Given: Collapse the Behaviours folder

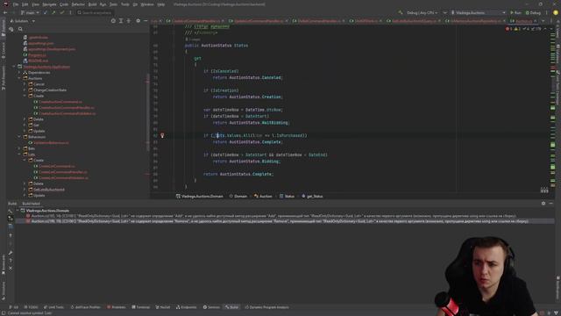Looking at the screenshot, I should (19, 137).
